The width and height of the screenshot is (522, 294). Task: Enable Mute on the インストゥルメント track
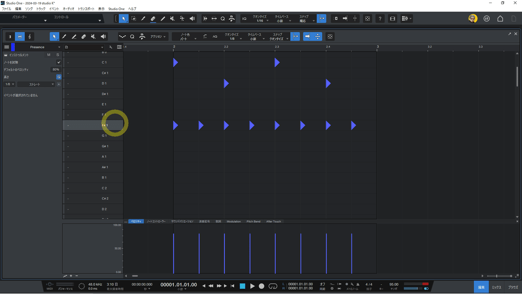(48, 55)
